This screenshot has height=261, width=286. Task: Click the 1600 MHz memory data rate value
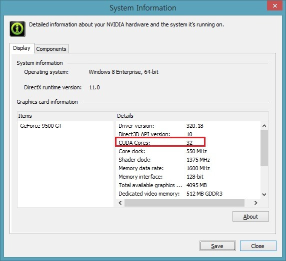coord(198,168)
